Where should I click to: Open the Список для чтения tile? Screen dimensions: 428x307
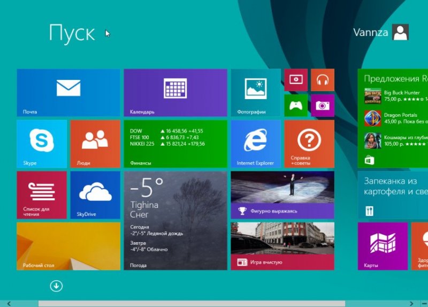click(42, 195)
